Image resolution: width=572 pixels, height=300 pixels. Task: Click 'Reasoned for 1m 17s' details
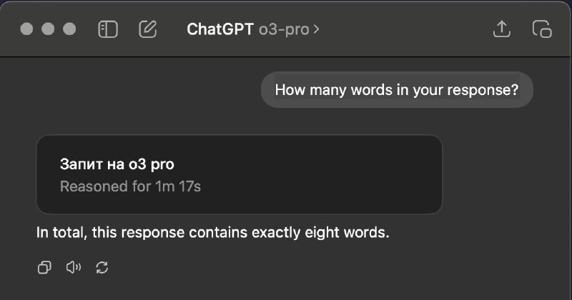pyautogui.click(x=130, y=186)
